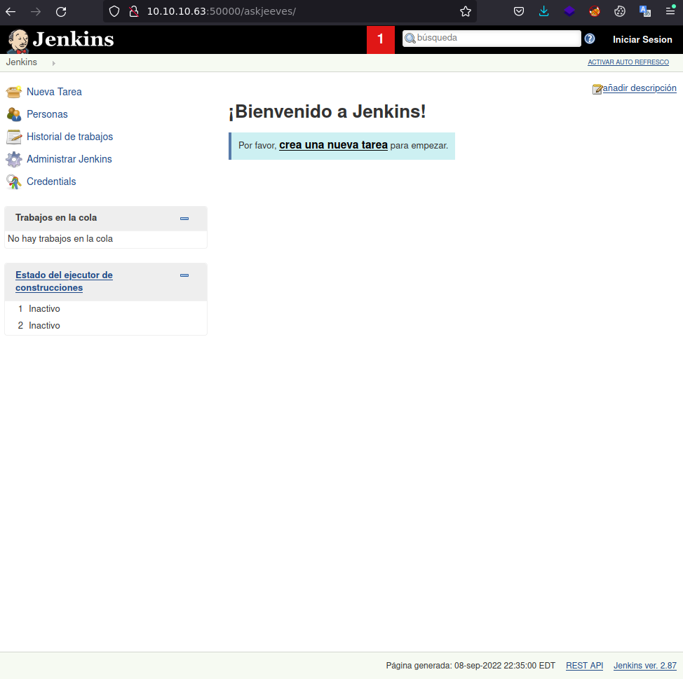Click Iniciar Sesion to log in
Image resolution: width=683 pixels, height=679 pixels.
coord(642,40)
